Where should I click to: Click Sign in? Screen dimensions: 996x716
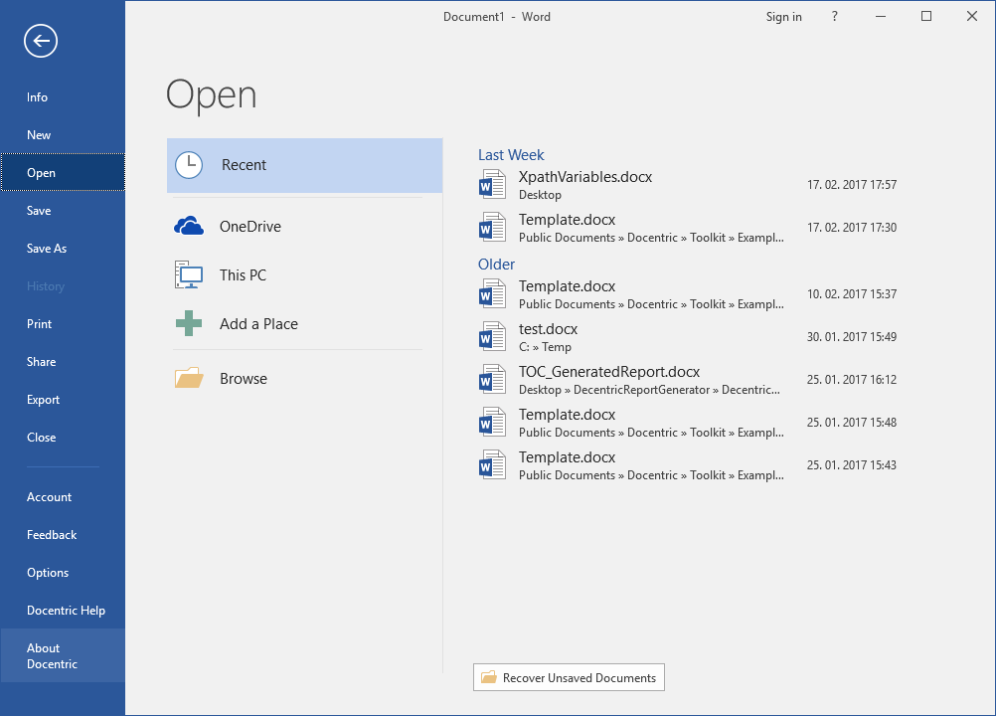[783, 17]
